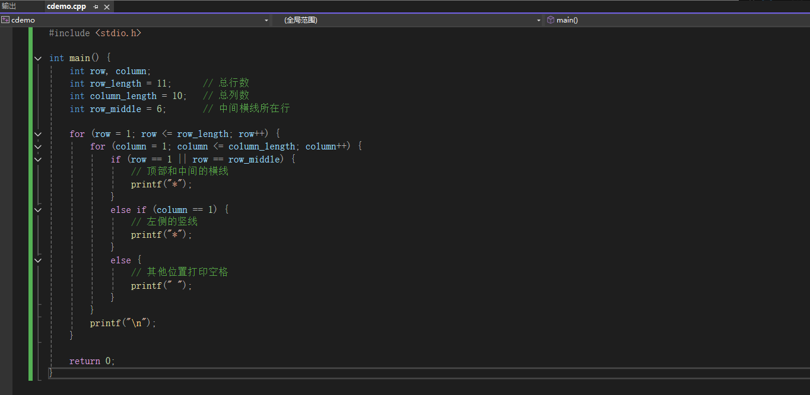810x395 pixels.
Task: Collapse the inner for column loop
Action: click(38, 146)
